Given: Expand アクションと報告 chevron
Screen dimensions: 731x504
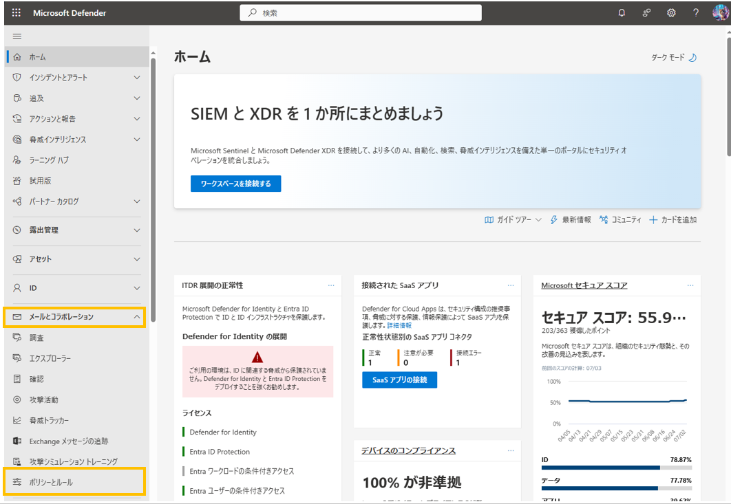Looking at the screenshot, I should [136, 119].
